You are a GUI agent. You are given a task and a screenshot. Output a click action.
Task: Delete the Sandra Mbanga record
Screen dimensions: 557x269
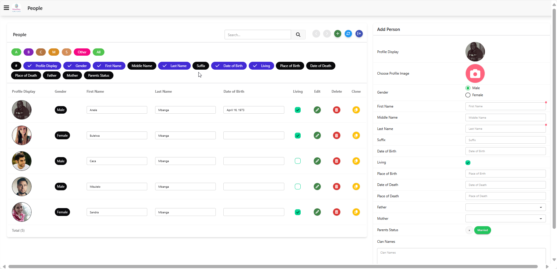click(337, 212)
